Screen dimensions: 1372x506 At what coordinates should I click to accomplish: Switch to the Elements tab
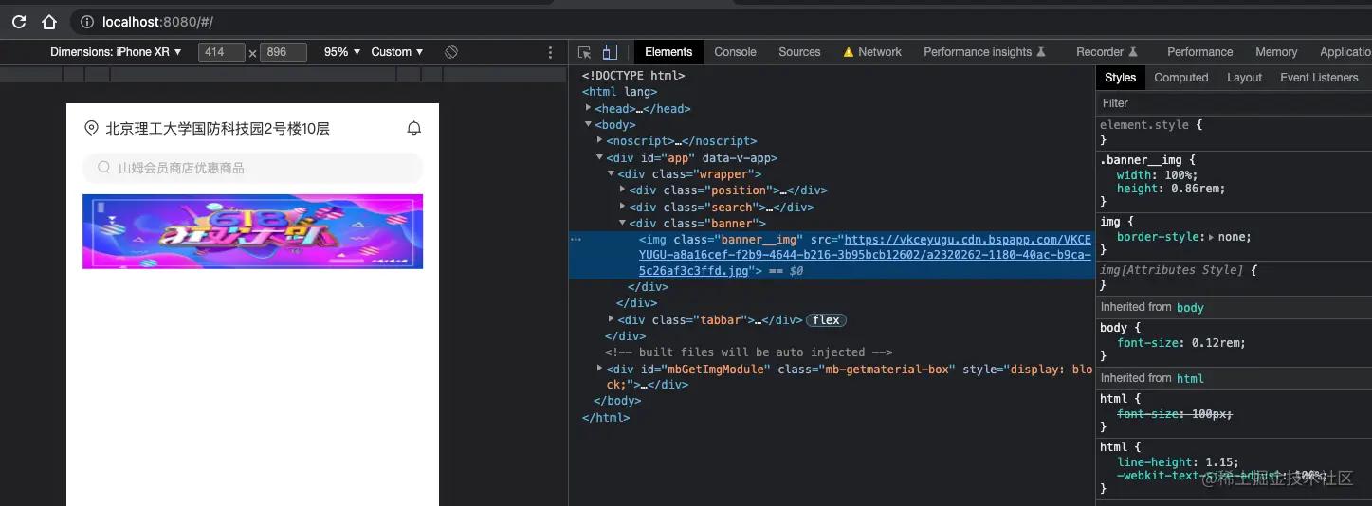pos(668,52)
